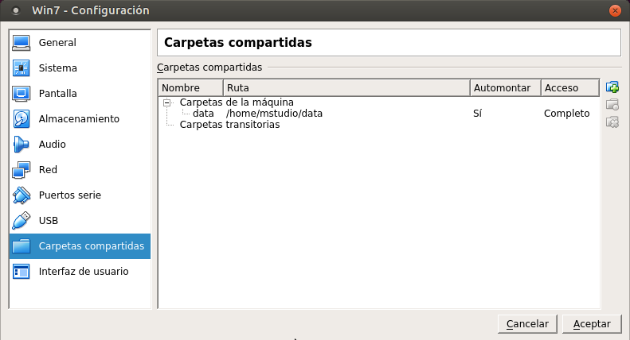Screen dimensions: 630x340
Task: Switch to Pantalla settings
Action: tap(80, 94)
